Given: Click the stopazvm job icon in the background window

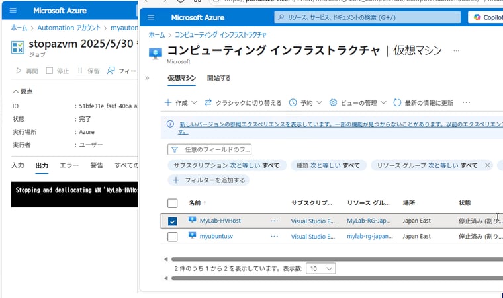Looking at the screenshot, I should (x=18, y=47).
